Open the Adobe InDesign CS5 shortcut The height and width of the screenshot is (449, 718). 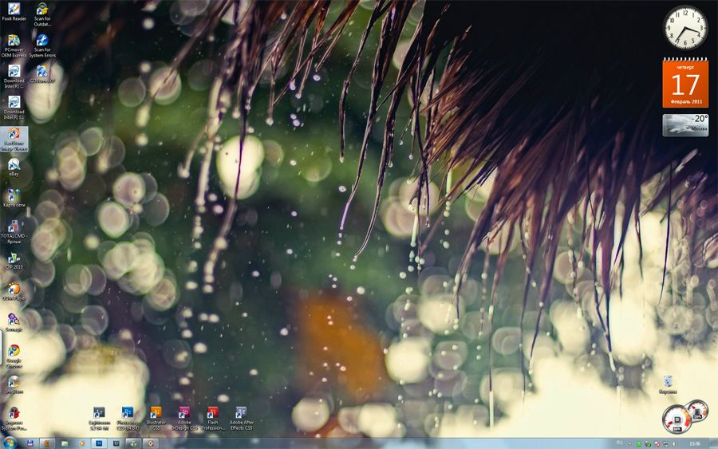click(x=184, y=419)
